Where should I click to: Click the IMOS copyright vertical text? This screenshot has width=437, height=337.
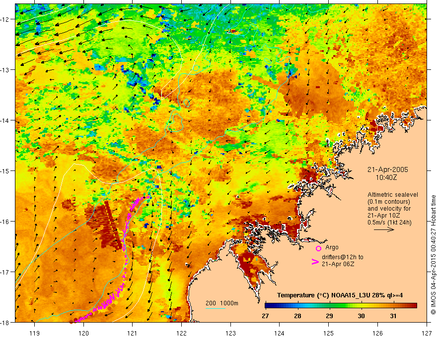pos(433,254)
